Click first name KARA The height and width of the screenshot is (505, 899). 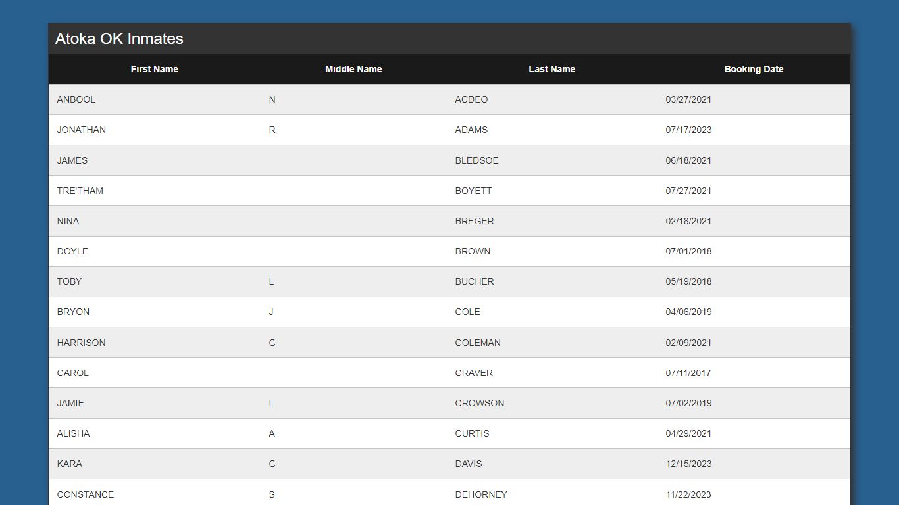pyautogui.click(x=69, y=464)
